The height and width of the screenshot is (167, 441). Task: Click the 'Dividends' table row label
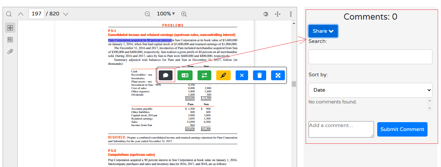[x=137, y=95]
